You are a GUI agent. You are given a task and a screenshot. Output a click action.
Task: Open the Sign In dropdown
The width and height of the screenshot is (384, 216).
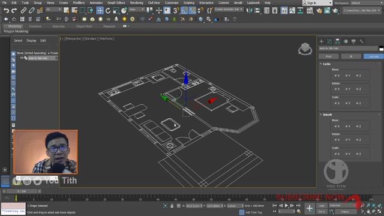point(317,3)
